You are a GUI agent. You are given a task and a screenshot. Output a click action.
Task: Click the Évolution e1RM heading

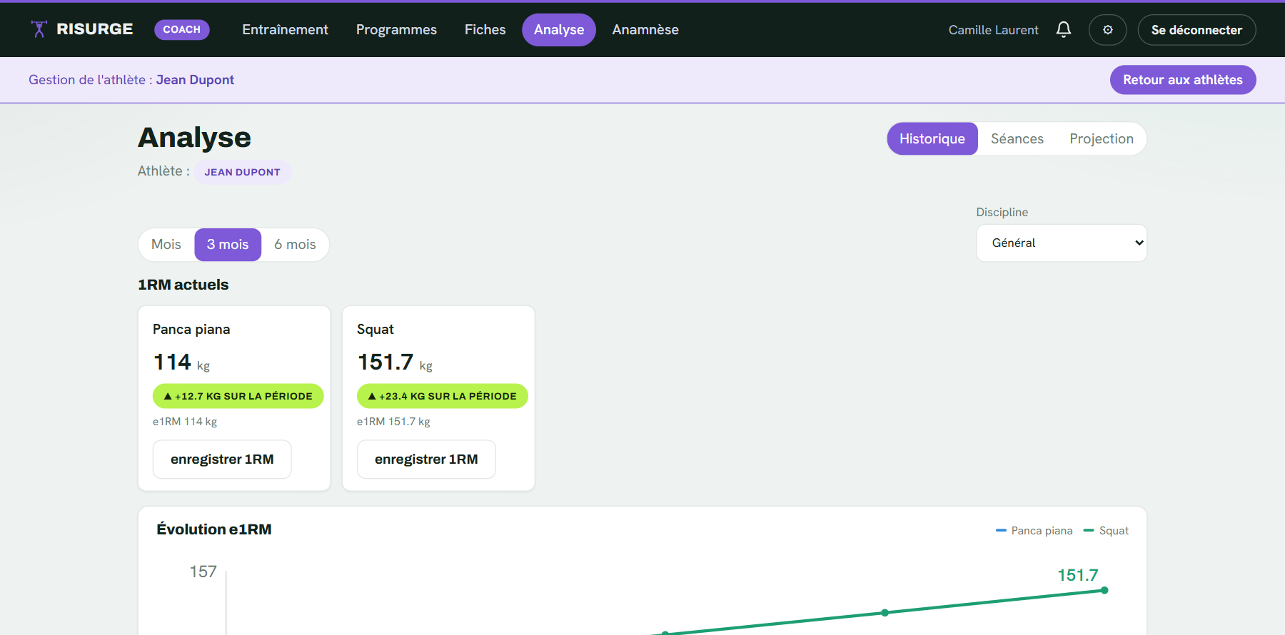[x=214, y=529]
